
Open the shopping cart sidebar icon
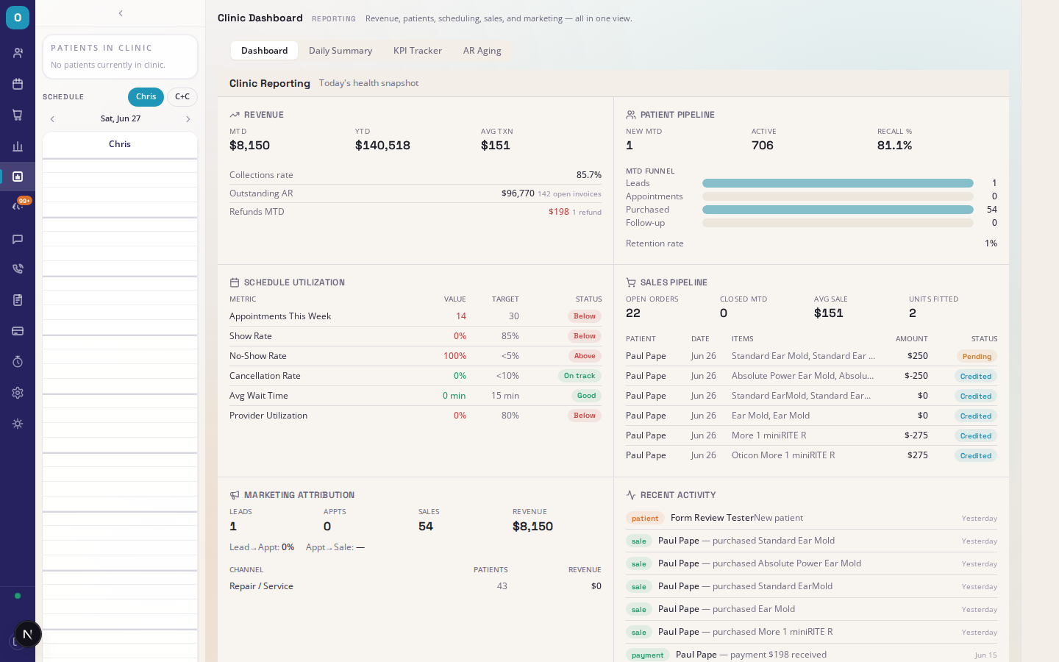[x=18, y=115]
